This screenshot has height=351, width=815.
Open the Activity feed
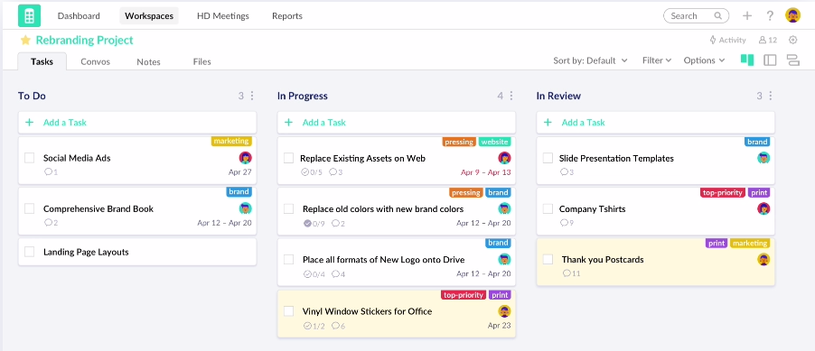(x=727, y=40)
